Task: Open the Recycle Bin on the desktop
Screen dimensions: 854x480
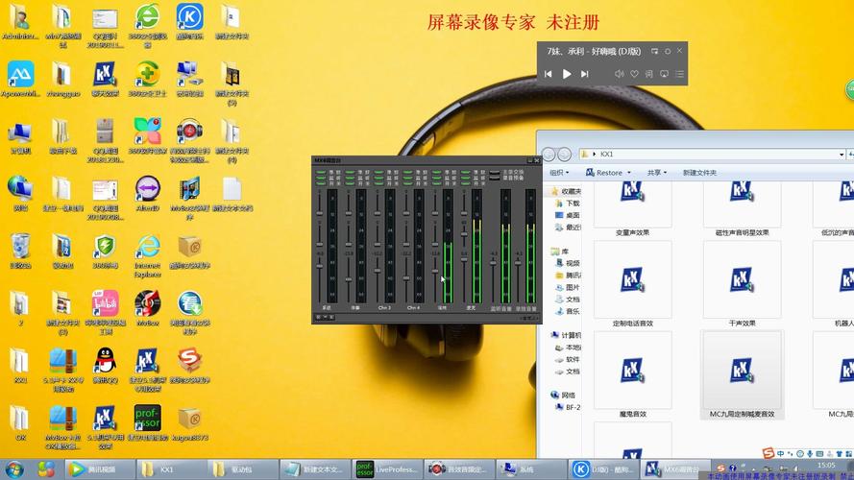Action: [21, 251]
